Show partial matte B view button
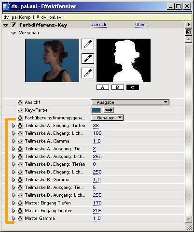Viewport: 194px width, 232px height. point(118,87)
